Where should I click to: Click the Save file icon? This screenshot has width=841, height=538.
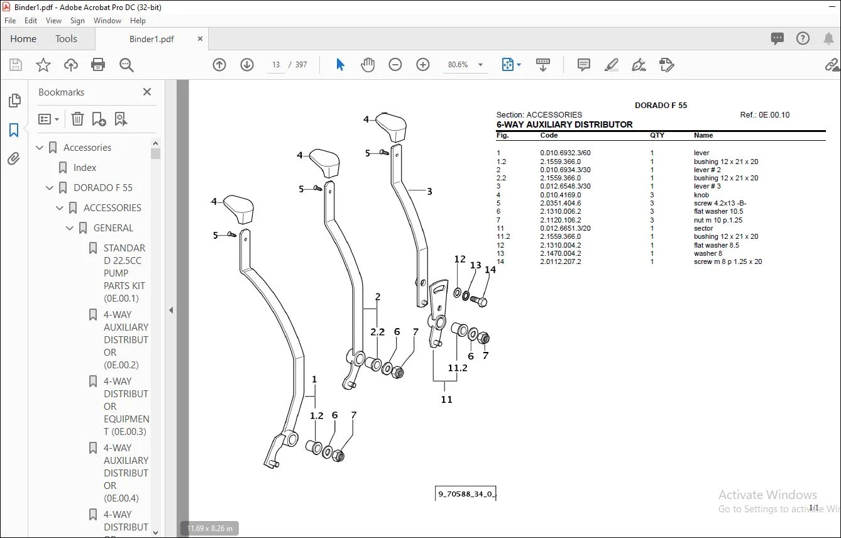tap(16, 65)
